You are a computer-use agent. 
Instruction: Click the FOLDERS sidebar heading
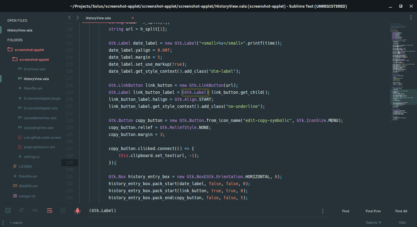pyautogui.click(x=15, y=40)
